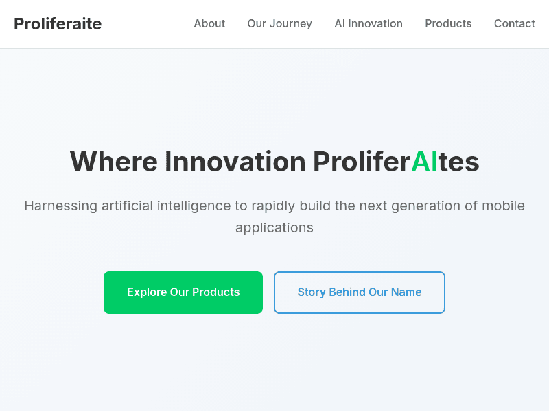Select Contact in the top navigation
Image resolution: width=549 pixels, height=411 pixels.
click(x=514, y=23)
